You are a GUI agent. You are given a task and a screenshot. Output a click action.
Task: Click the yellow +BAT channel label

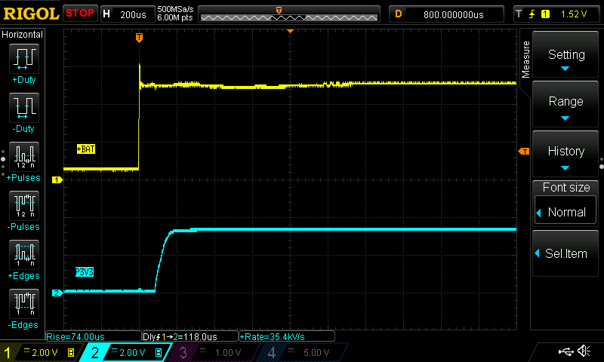pyautogui.click(x=85, y=149)
